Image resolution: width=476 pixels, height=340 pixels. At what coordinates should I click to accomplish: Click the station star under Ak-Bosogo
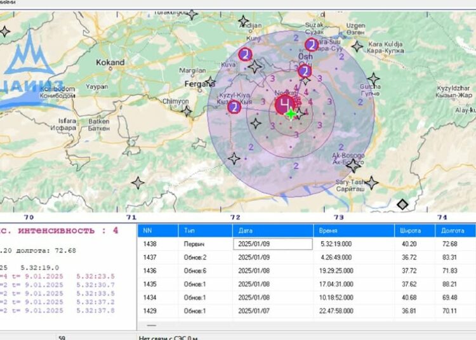(x=354, y=166)
